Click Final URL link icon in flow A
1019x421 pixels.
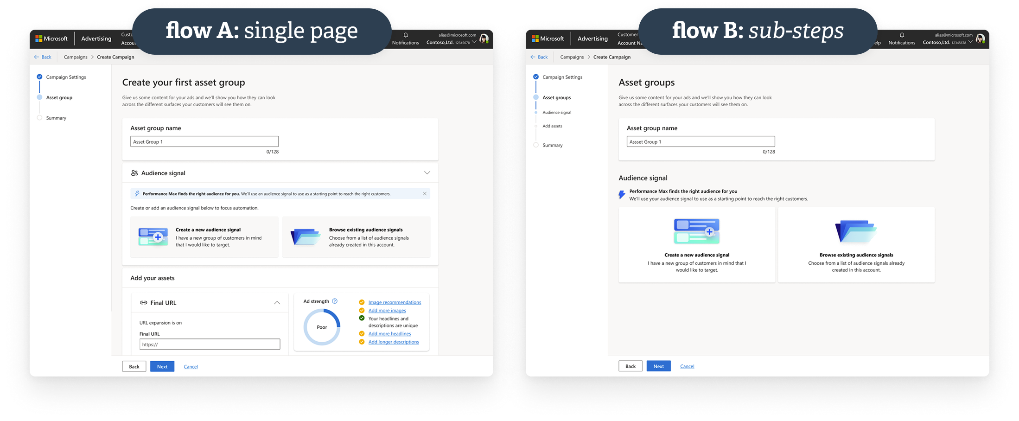point(144,303)
